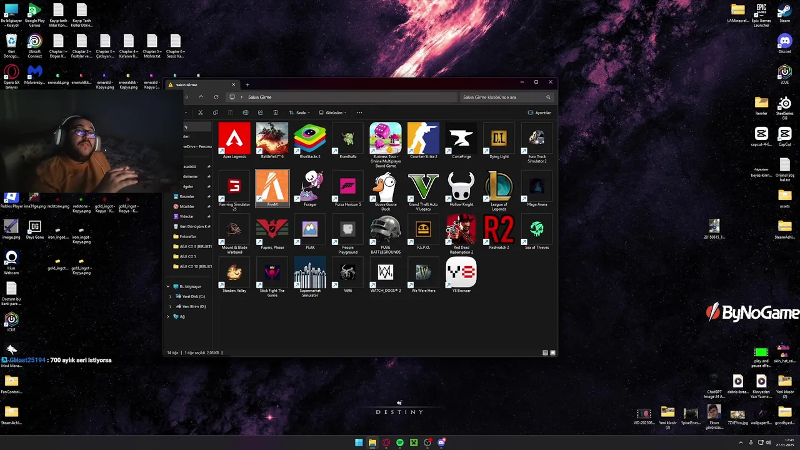Image resolution: width=800 pixels, height=450 pixels.
Task: Select the Sea of Thieves icon
Action: (537, 232)
